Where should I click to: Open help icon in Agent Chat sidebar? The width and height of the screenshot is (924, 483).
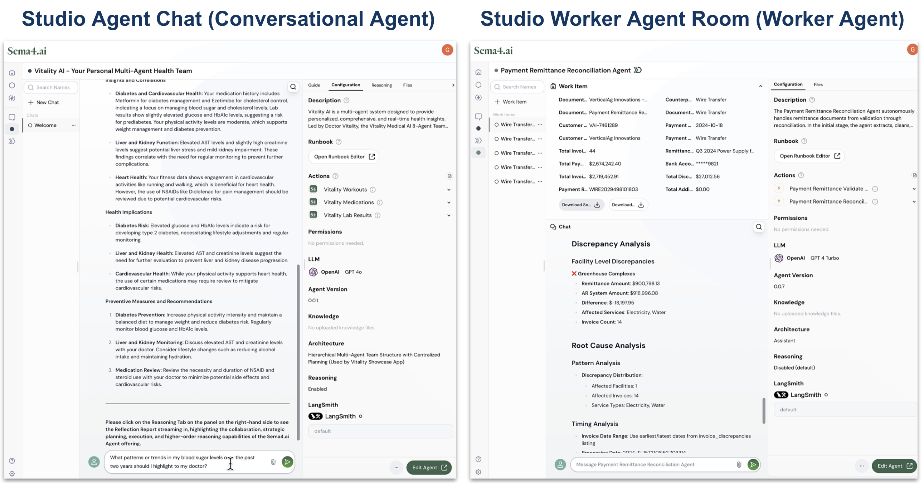pos(12,461)
